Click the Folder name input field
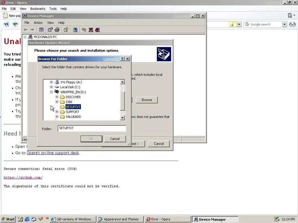Viewport: 298px width, 223px height. [x=92, y=128]
